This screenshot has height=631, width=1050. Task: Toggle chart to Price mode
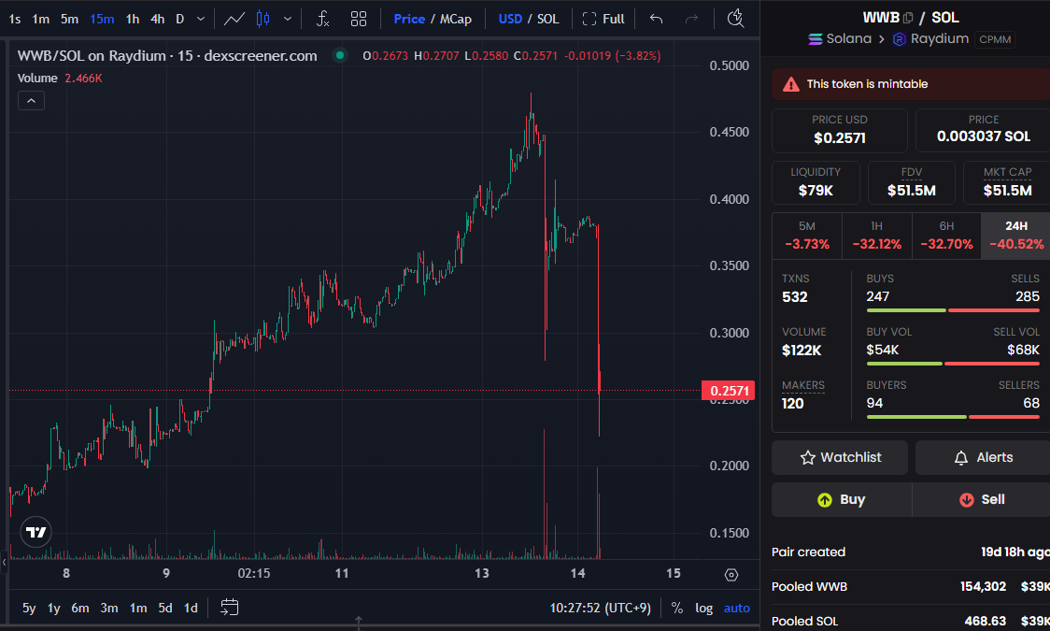409,19
